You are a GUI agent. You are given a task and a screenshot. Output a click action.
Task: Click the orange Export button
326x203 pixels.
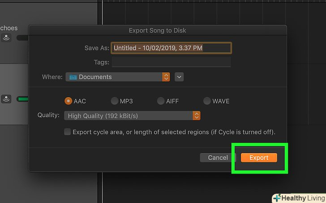point(259,157)
